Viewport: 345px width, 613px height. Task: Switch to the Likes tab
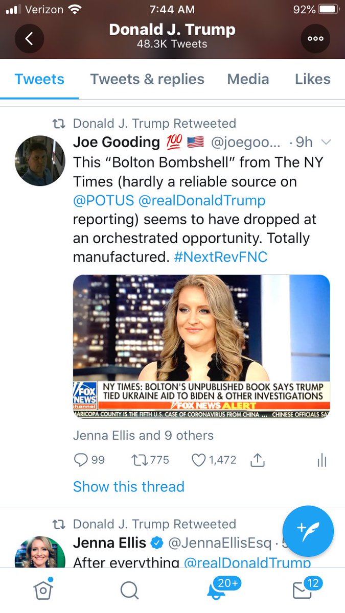click(x=312, y=79)
